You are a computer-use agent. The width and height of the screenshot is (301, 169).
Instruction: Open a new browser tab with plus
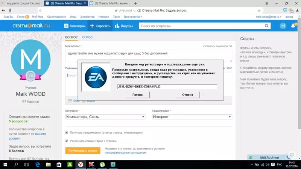135,3
